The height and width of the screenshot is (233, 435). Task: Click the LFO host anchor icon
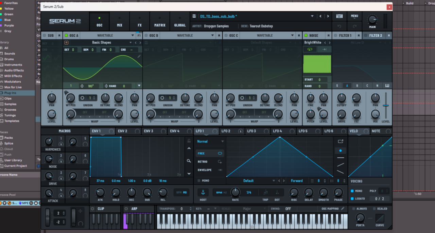click(x=203, y=192)
